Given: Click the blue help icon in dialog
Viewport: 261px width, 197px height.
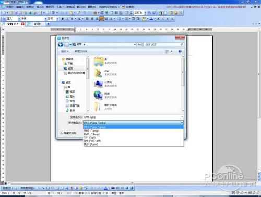Looking at the screenshot, I should pos(180,51).
